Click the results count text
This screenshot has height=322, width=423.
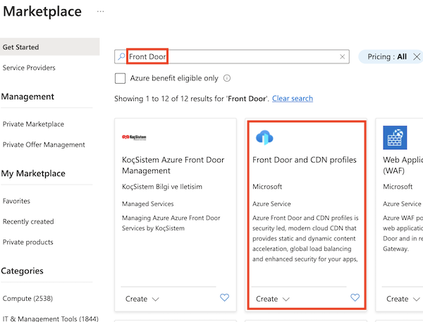pos(192,99)
